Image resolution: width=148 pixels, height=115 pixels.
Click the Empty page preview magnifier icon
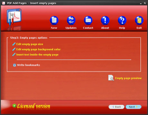[111, 78]
